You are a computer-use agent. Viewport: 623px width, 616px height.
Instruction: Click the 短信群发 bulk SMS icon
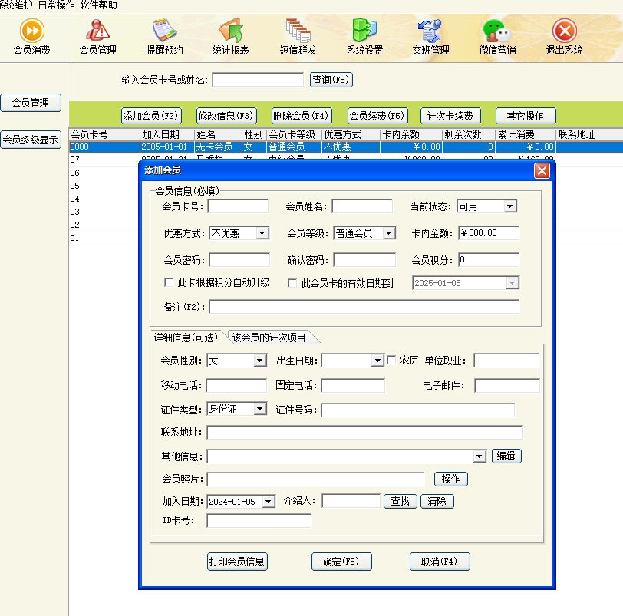pos(298,37)
